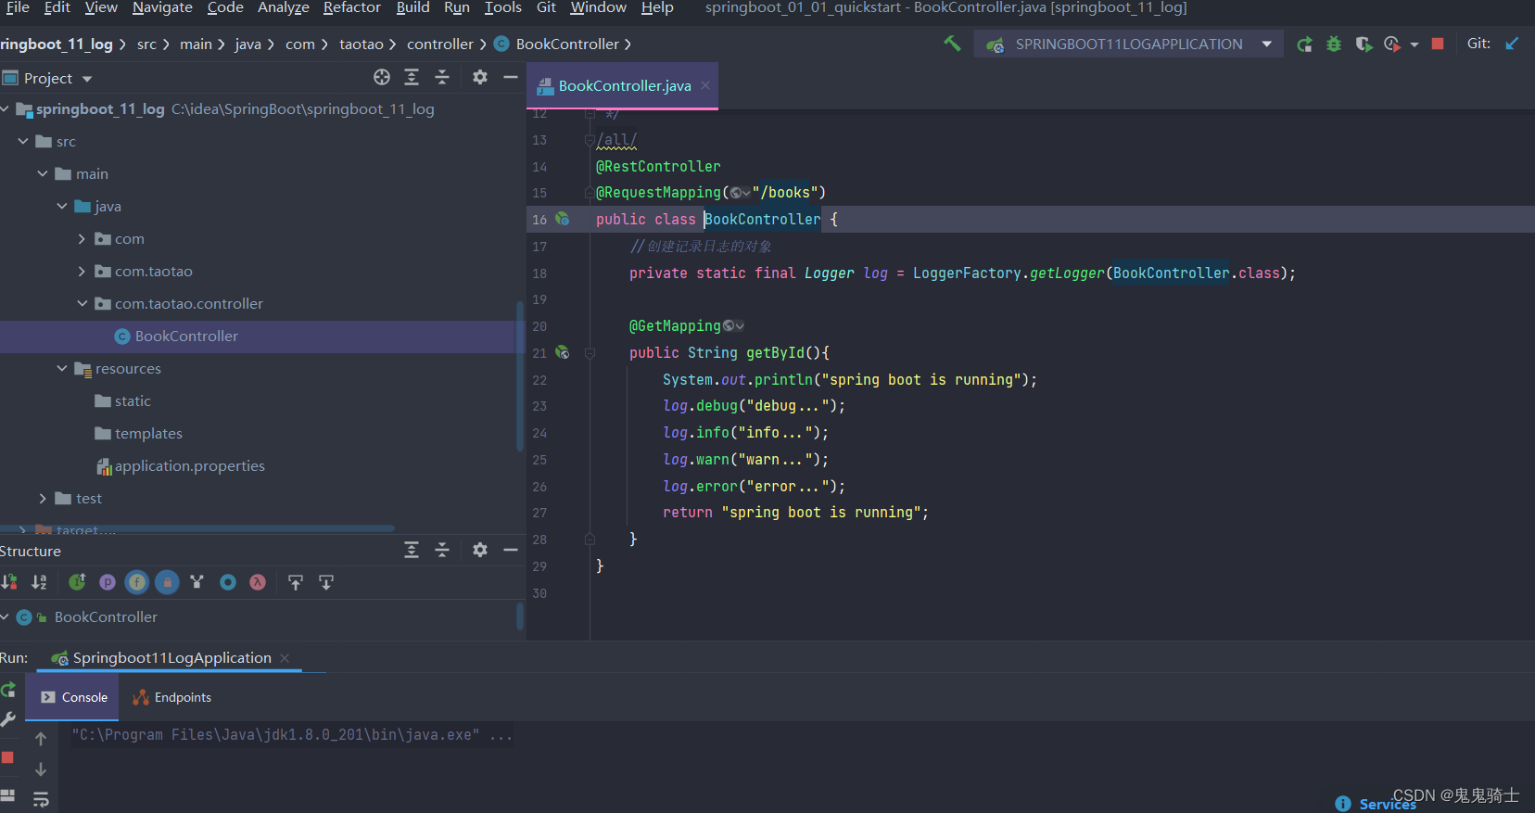This screenshot has height=813, width=1535.
Task: Switch to the Console tab
Action: 73,697
